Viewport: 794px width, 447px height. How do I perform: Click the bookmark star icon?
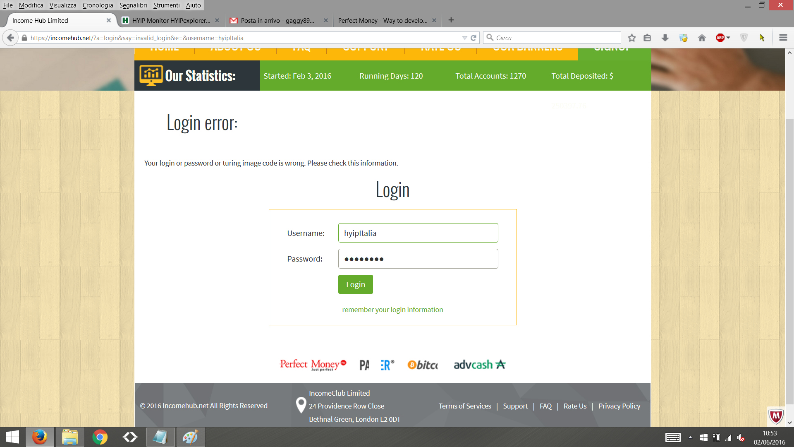pos(631,38)
